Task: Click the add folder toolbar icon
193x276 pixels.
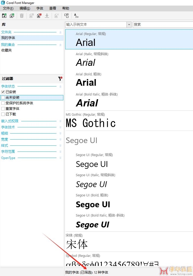Action: [x=4, y=16]
